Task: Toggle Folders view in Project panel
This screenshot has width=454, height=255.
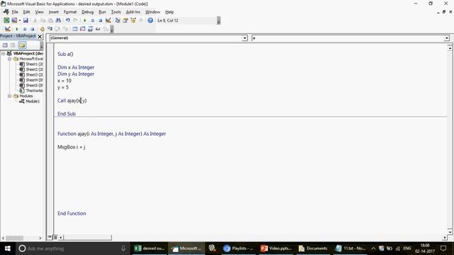Action: pos(22,45)
